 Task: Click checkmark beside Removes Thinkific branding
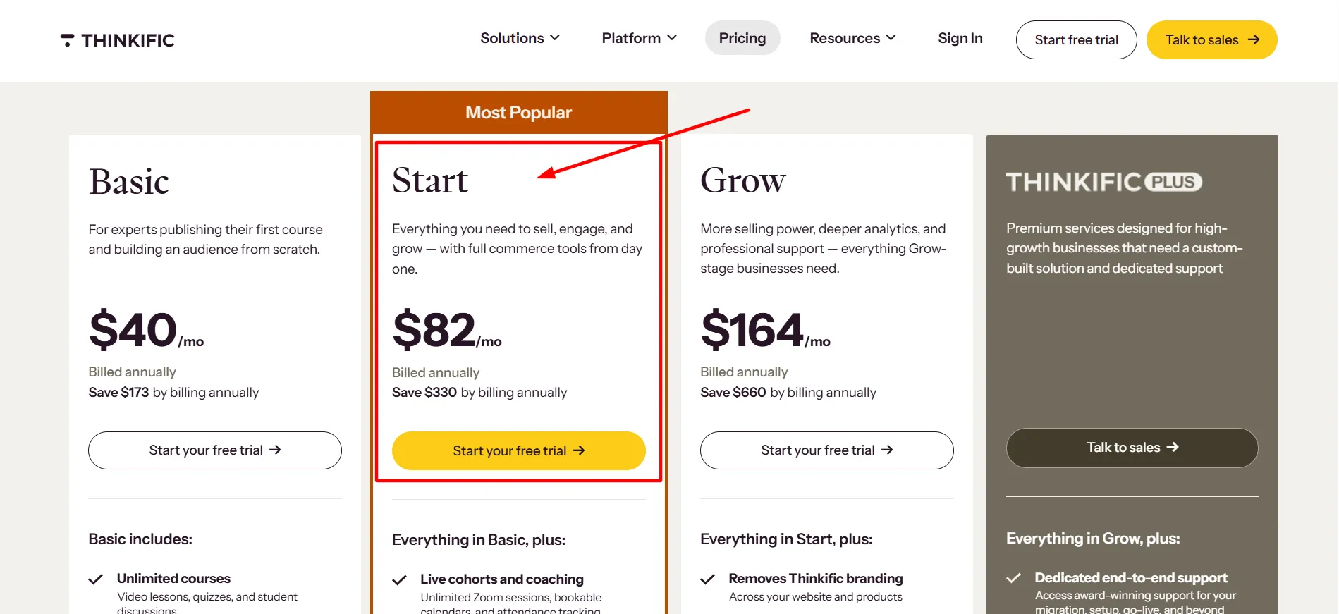[x=708, y=579]
